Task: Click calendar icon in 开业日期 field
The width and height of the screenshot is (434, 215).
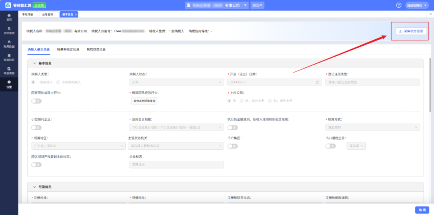Action: tap(318, 82)
